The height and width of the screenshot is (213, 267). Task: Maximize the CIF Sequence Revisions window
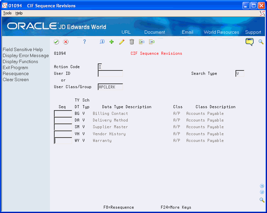[254, 6]
